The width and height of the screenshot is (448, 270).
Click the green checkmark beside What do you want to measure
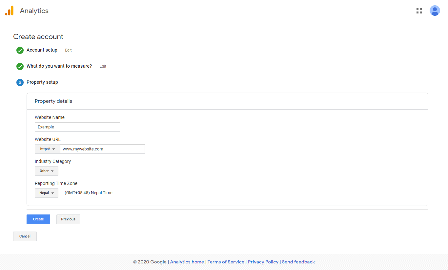(x=20, y=66)
